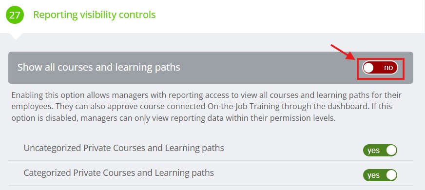
Task: Enable the Show all courses toggle
Action: [x=380, y=68]
